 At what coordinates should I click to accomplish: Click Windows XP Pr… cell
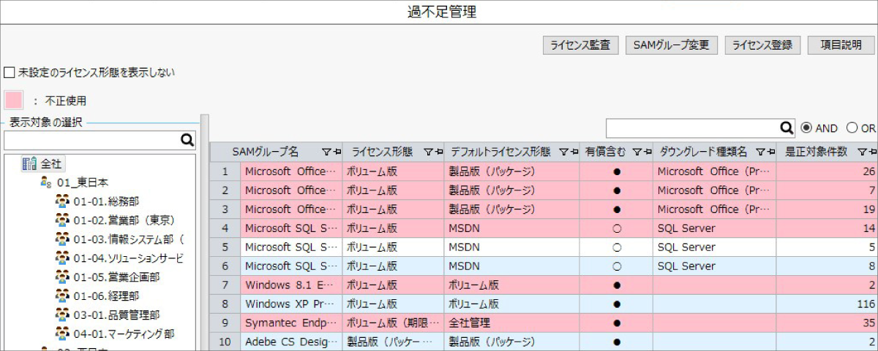coord(291,304)
